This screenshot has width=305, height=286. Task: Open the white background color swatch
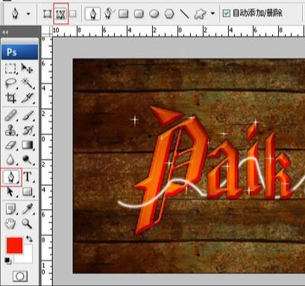(x=25, y=256)
